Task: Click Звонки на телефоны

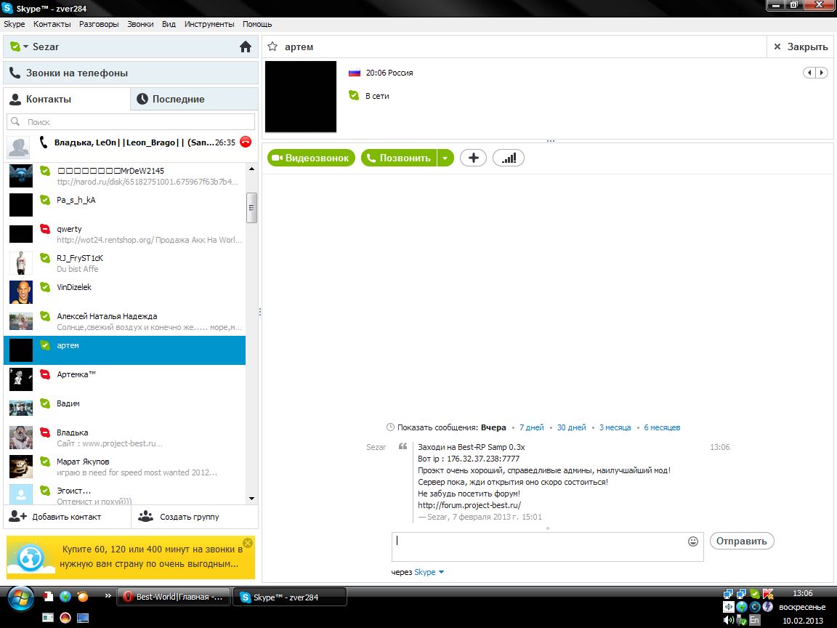Action: tap(131, 73)
